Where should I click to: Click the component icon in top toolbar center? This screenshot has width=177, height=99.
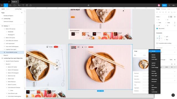pyautogui.click(x=88, y=5)
